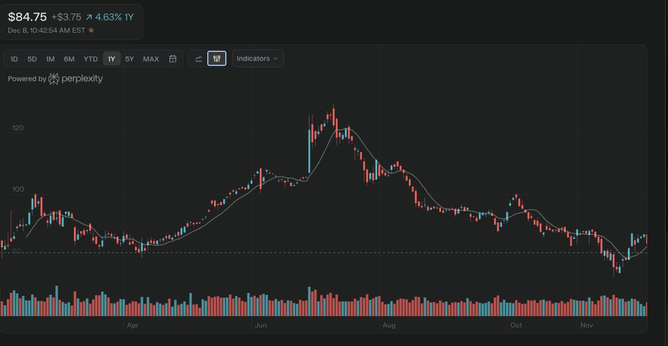This screenshot has height=346, width=668.
Task: Open the Indicators dropdown
Action: pyautogui.click(x=257, y=59)
